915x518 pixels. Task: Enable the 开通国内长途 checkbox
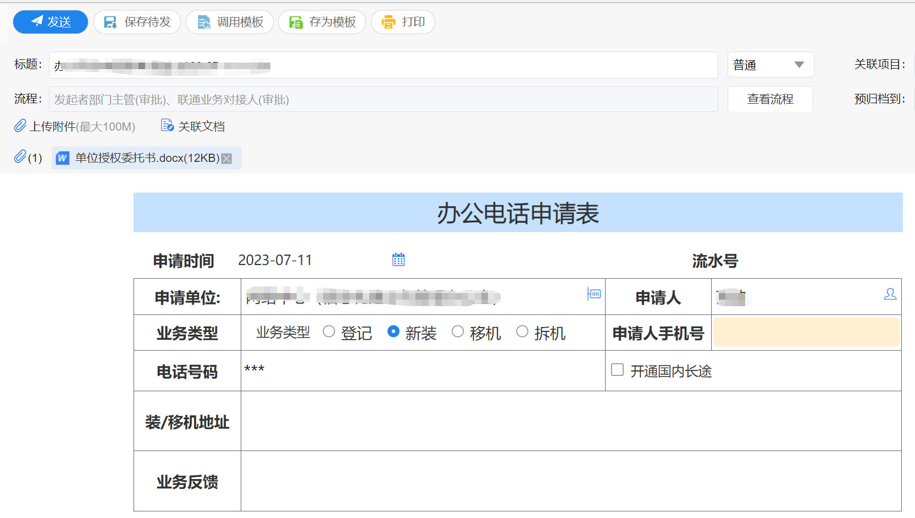617,370
